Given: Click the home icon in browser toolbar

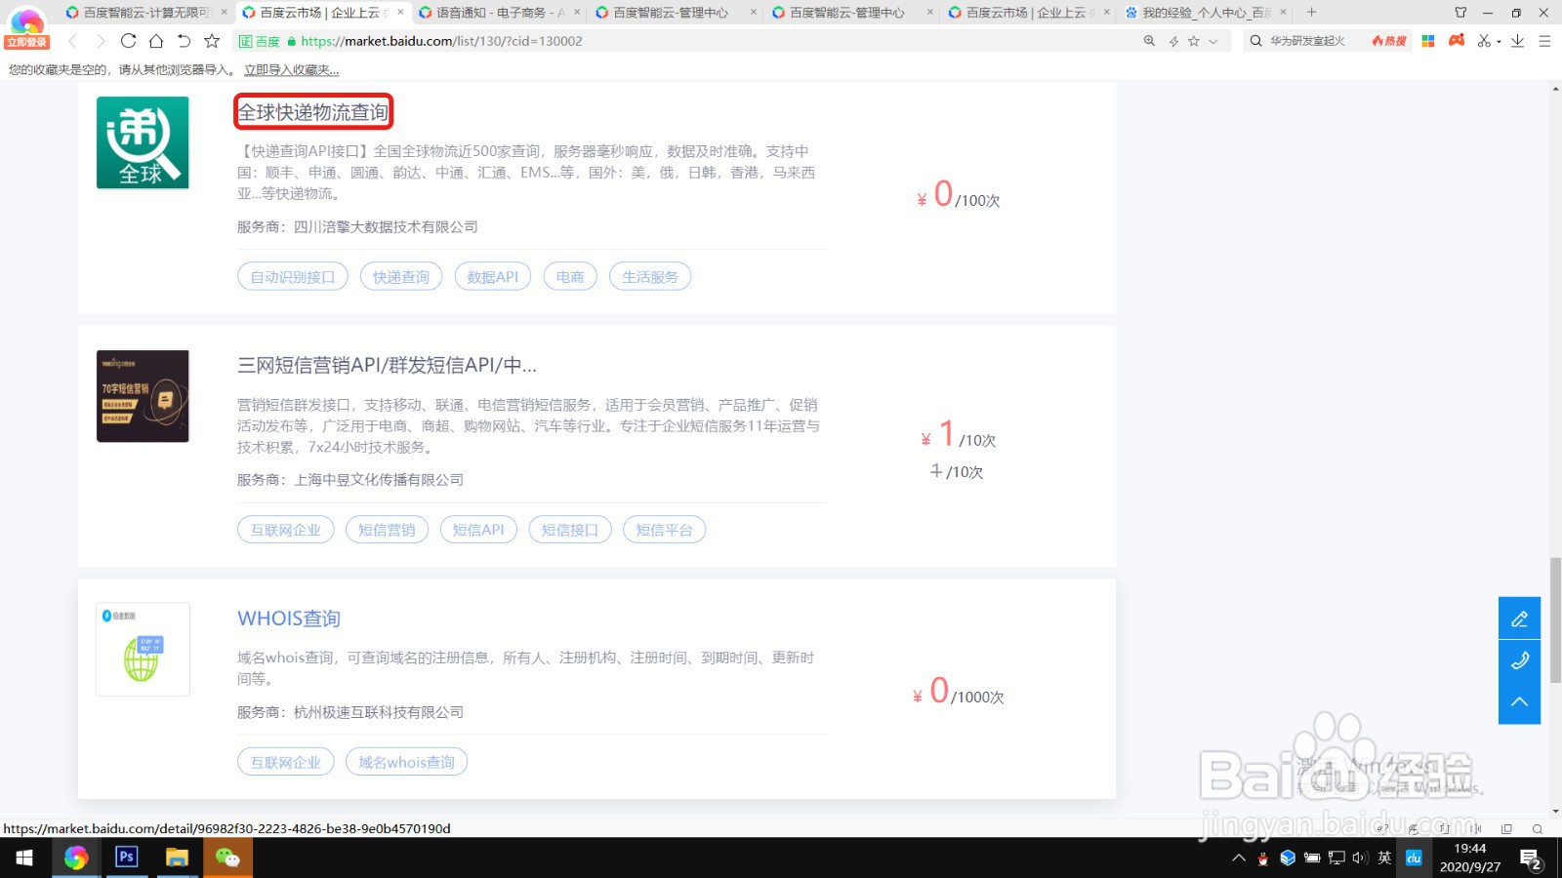Looking at the screenshot, I should point(155,41).
